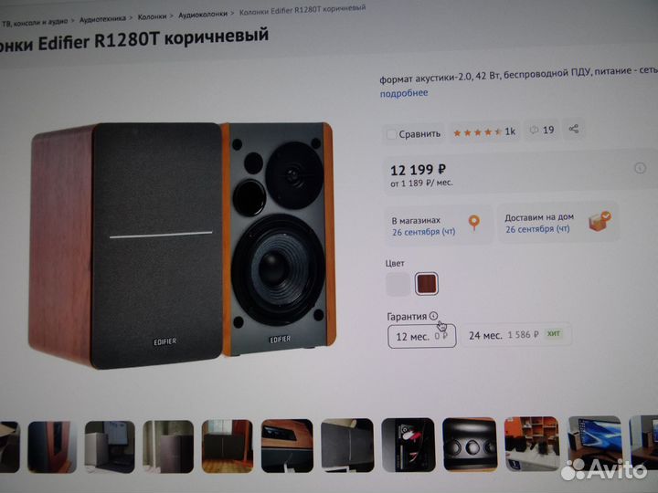Choose the brown color swatch

[x=427, y=284]
